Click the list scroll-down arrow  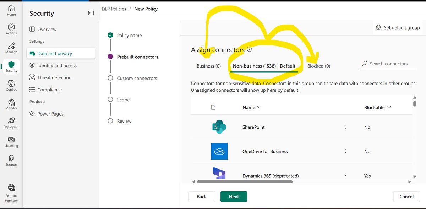click(415, 176)
